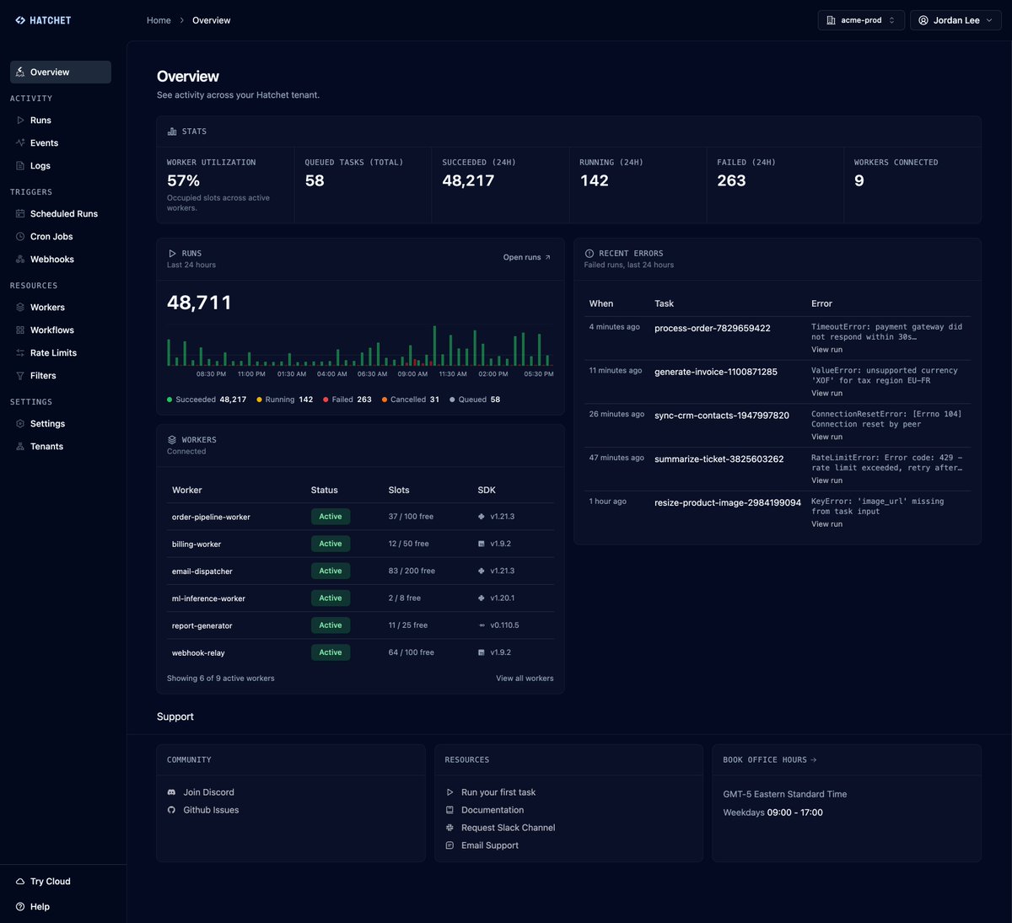
Task: Click the '83 / 200 free' slots cell
Action: [x=412, y=572]
